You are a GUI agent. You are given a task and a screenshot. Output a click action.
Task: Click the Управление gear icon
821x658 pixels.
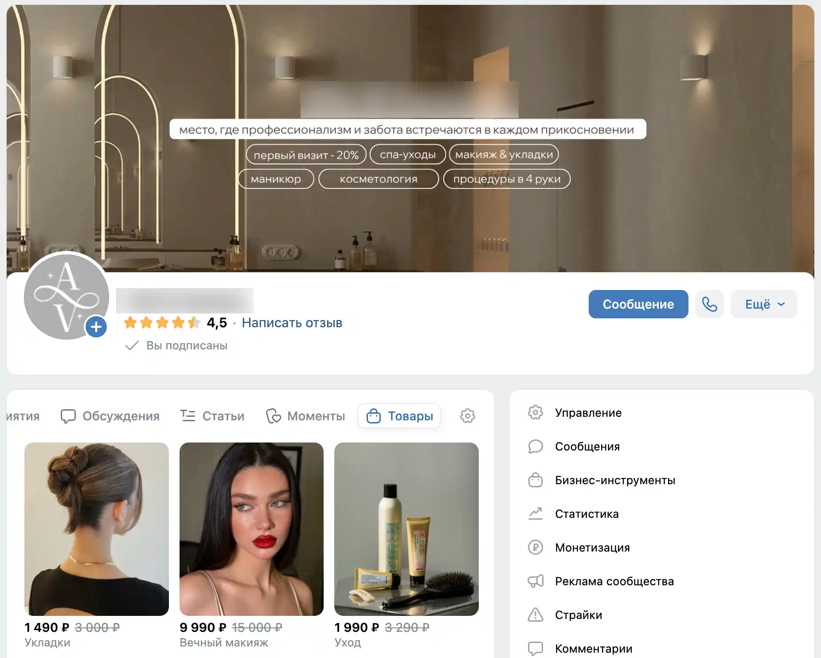pyautogui.click(x=536, y=412)
